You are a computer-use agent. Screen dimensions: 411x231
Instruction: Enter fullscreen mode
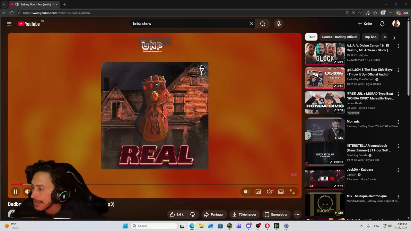click(292, 192)
